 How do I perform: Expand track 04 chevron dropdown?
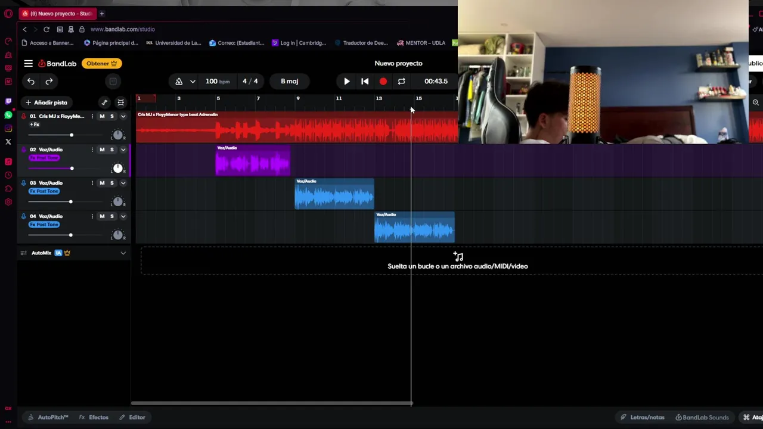[x=123, y=216]
